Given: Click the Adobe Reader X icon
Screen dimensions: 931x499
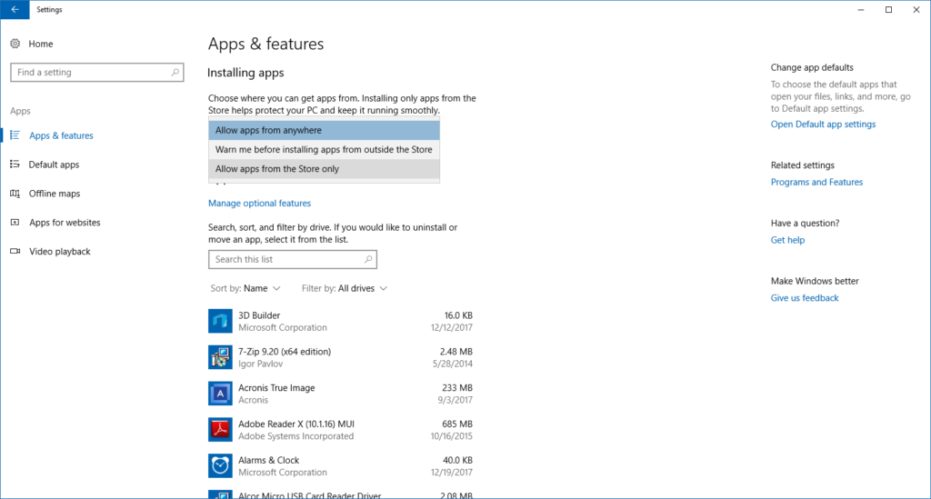Looking at the screenshot, I should click(220, 430).
